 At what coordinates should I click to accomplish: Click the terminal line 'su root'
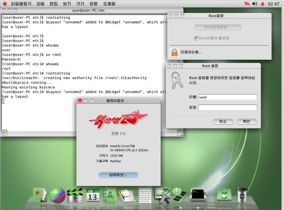click(x=31, y=55)
